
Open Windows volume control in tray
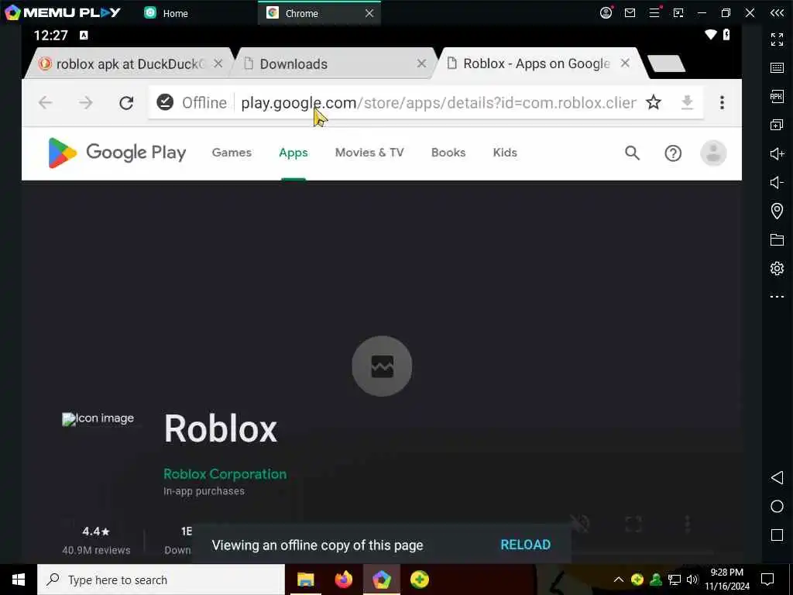pyautogui.click(x=692, y=580)
